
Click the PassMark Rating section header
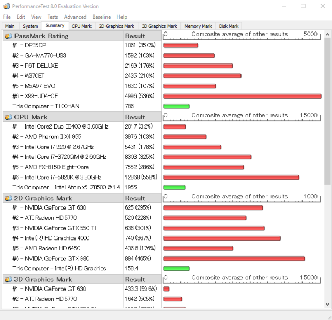point(63,36)
